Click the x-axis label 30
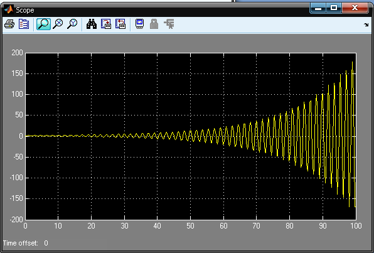 (124, 226)
